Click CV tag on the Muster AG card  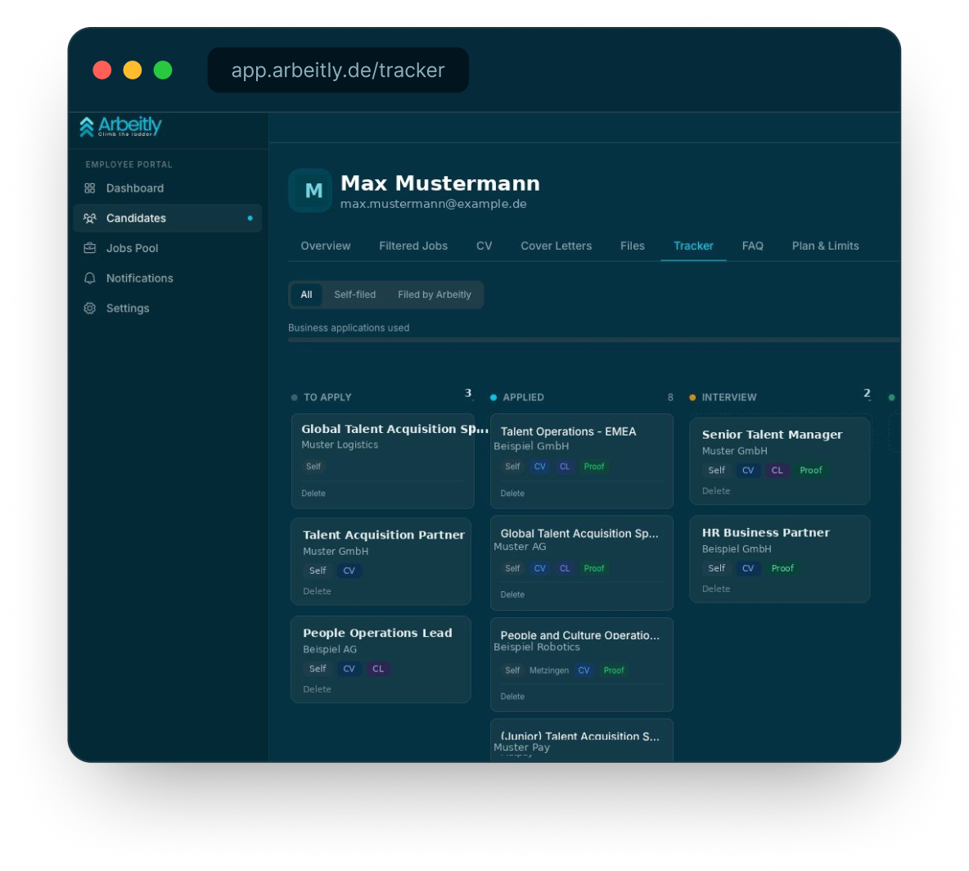tap(540, 568)
